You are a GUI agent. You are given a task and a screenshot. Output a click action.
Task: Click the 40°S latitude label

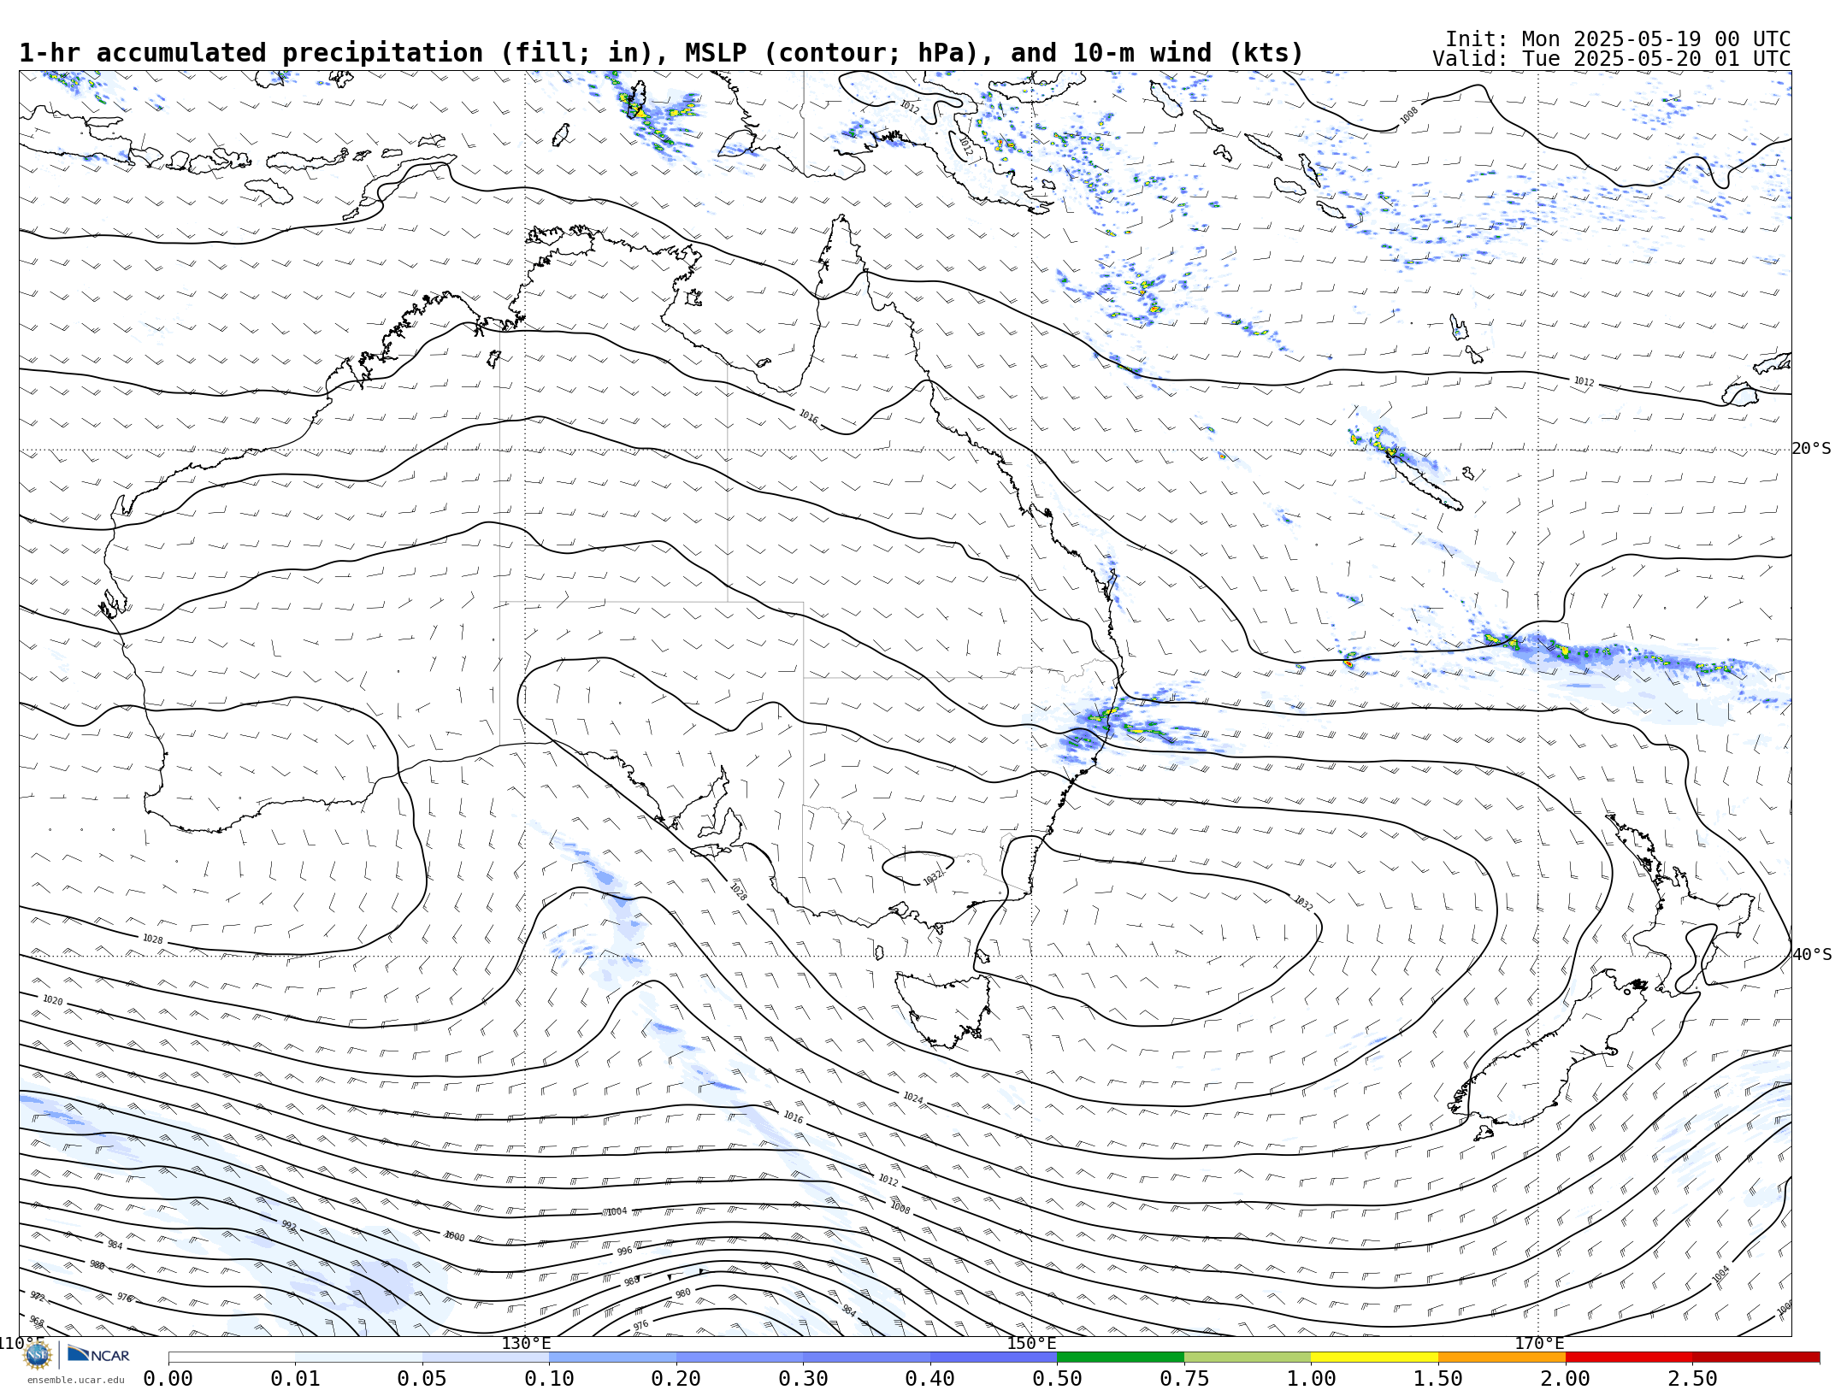coord(1812,955)
